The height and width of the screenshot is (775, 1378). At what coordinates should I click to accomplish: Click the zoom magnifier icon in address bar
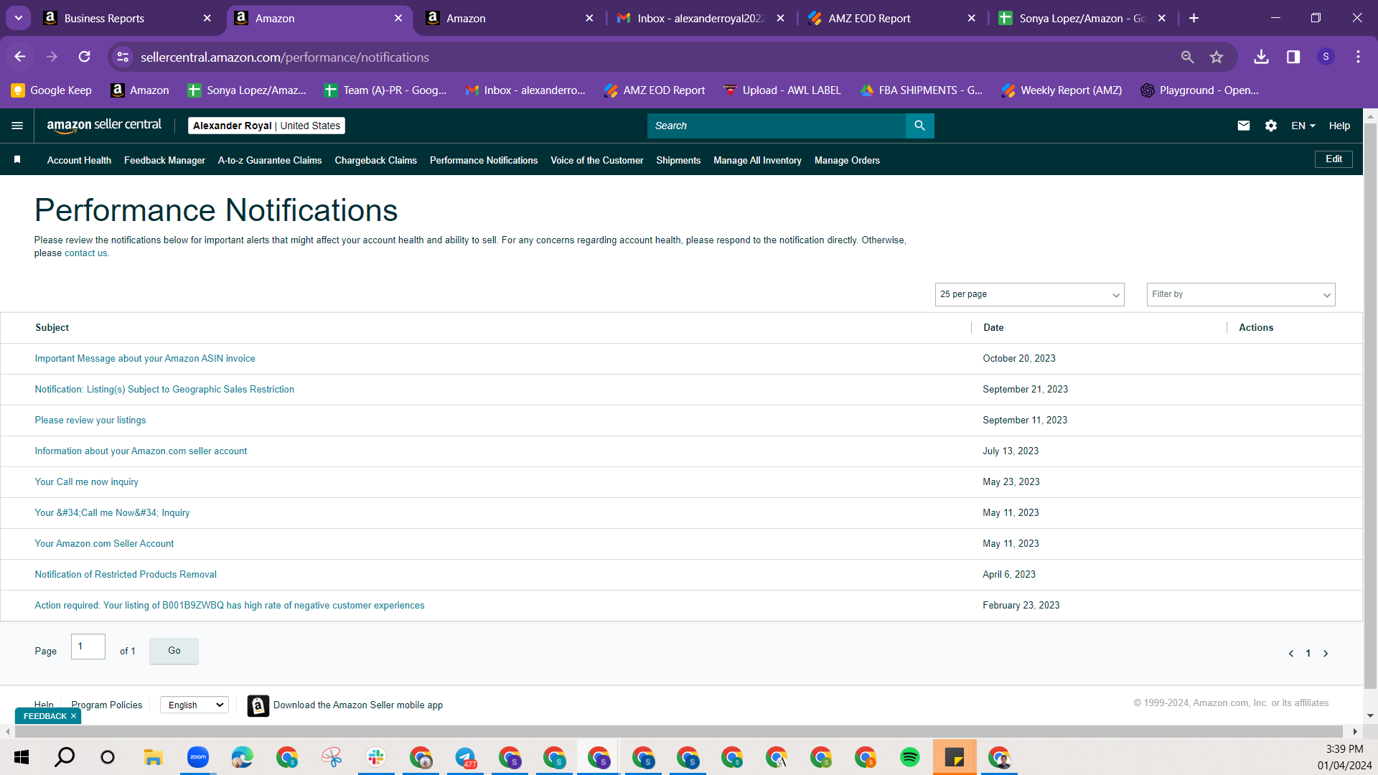pyautogui.click(x=1187, y=57)
